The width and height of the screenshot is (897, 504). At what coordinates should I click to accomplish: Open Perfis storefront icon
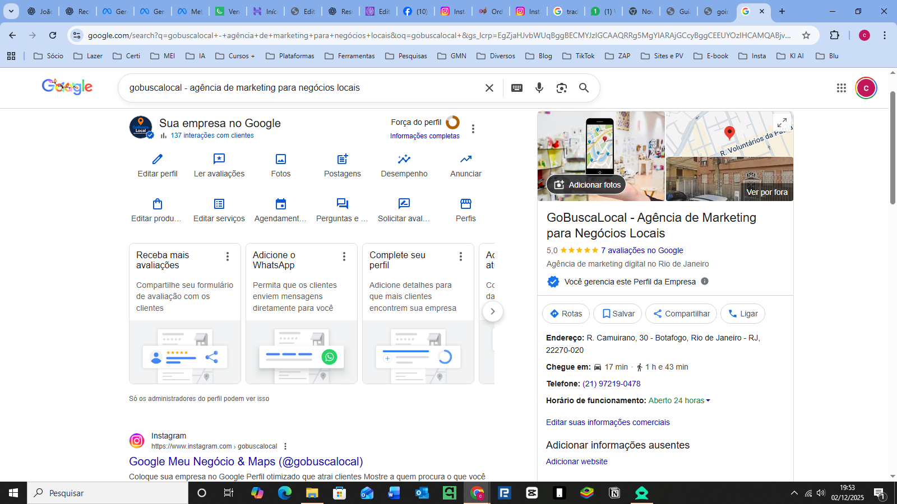tap(466, 204)
